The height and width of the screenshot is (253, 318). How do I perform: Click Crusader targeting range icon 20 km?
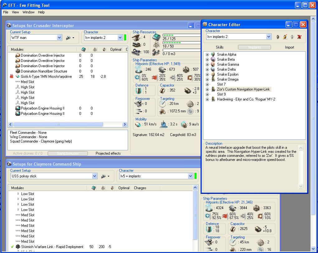pos(163,104)
